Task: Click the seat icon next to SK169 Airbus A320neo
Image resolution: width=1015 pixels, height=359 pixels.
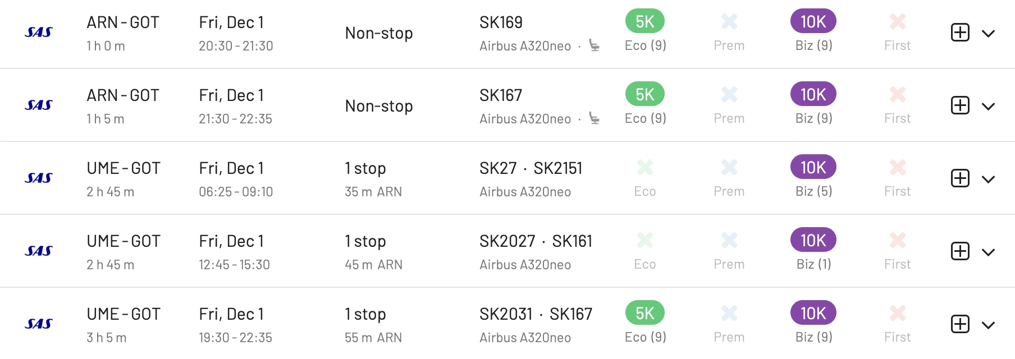Action: coord(594,45)
